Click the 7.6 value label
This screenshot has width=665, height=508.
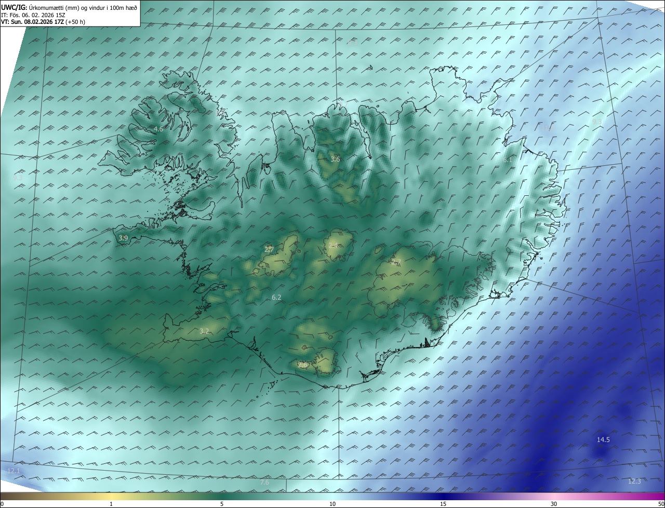click(x=264, y=482)
